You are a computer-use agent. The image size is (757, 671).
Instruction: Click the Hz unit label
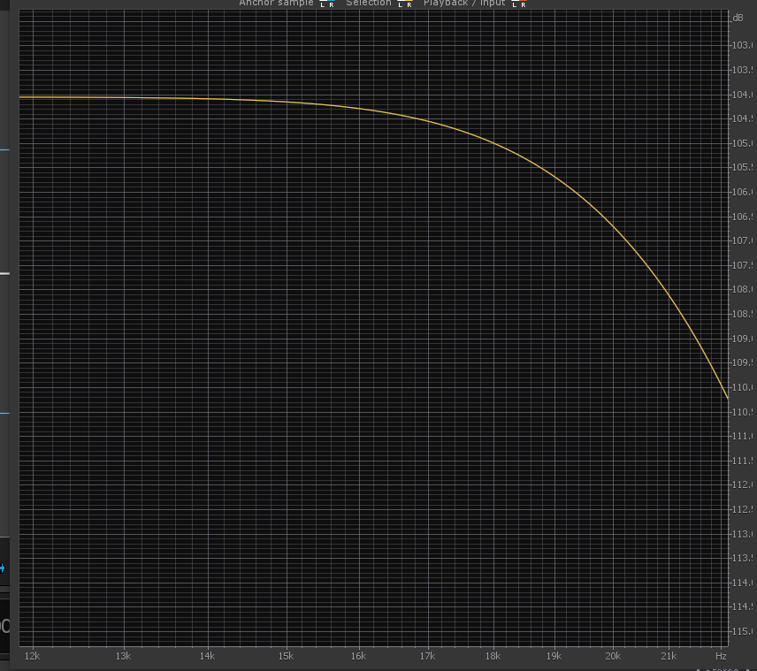(721, 656)
